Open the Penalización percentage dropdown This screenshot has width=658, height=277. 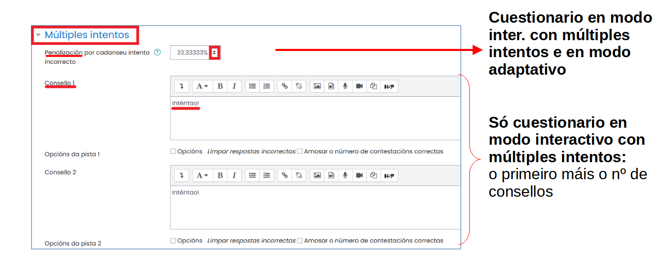(214, 53)
